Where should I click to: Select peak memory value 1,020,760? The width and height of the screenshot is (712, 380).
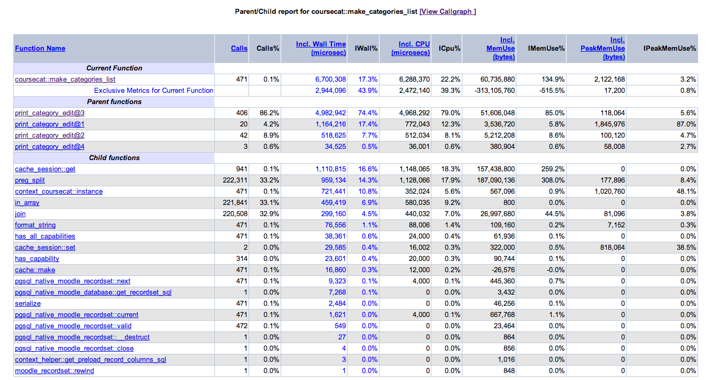coord(609,191)
